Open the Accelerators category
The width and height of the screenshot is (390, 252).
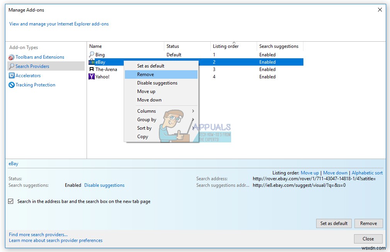[28, 75]
